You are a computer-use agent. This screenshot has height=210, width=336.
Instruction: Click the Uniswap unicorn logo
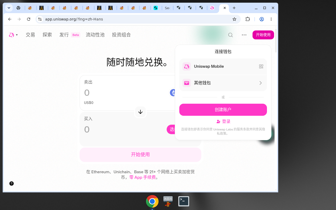11,35
